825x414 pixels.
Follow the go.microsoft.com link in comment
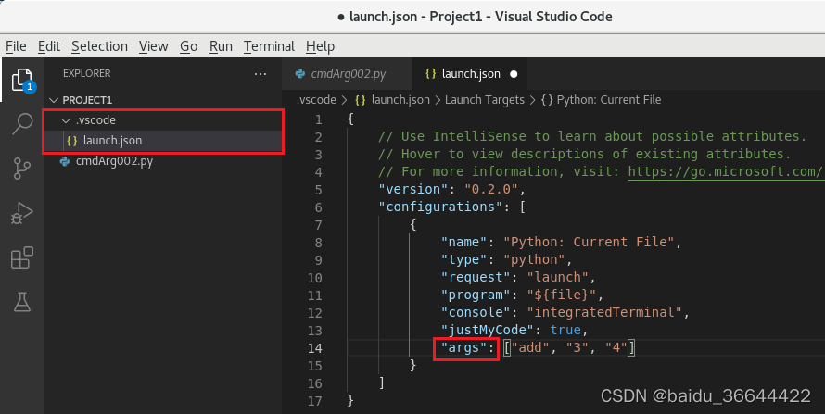coord(726,171)
